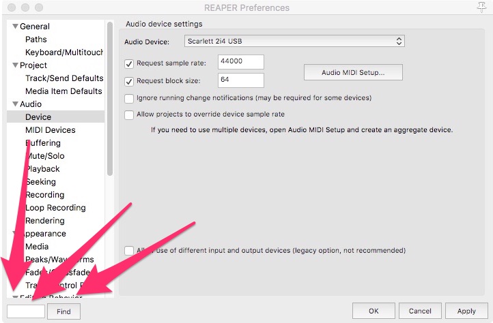Click the category tree scrollbar

pyautogui.click(x=109, y=99)
